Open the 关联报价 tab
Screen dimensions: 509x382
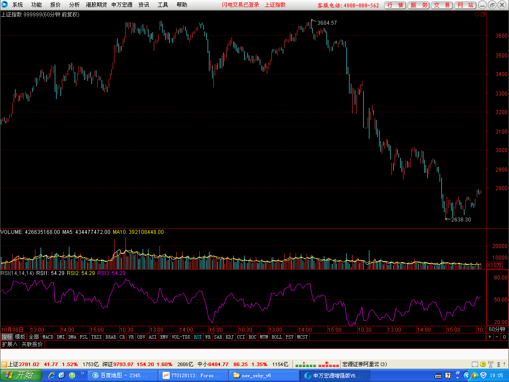32,344
